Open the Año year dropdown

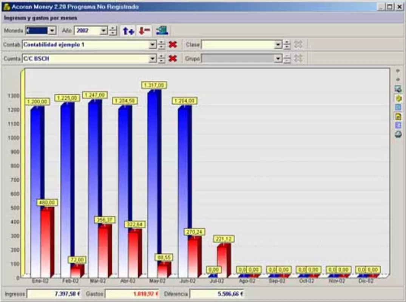[103, 31]
